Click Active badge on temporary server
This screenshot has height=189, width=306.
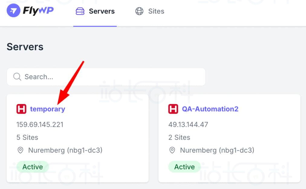tap(33, 167)
